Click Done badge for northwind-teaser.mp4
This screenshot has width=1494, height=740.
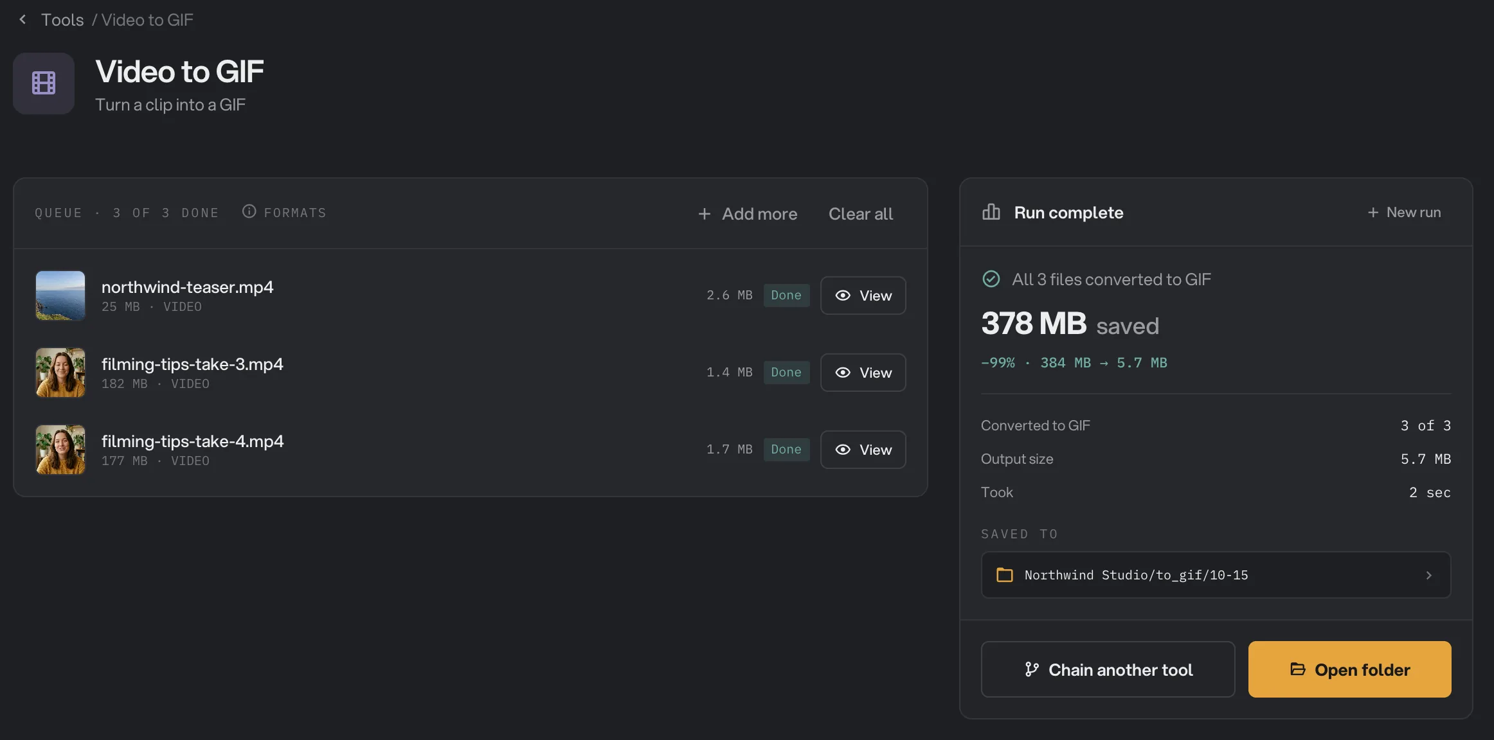click(786, 295)
